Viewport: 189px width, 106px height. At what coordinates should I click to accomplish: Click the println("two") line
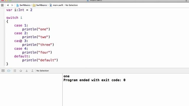click(x=36, y=37)
